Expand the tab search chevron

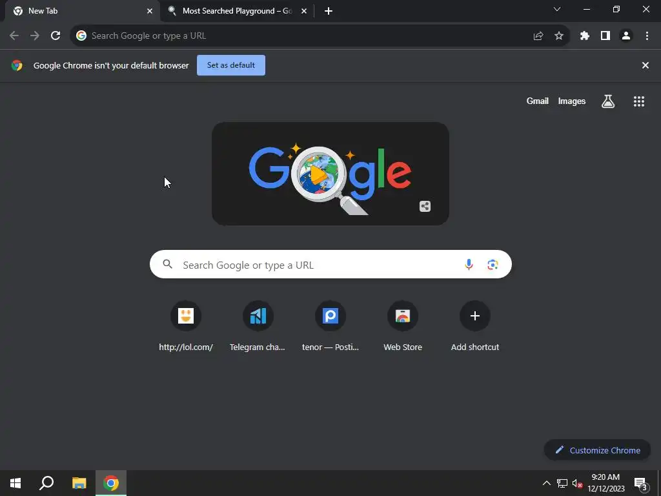[557, 9]
